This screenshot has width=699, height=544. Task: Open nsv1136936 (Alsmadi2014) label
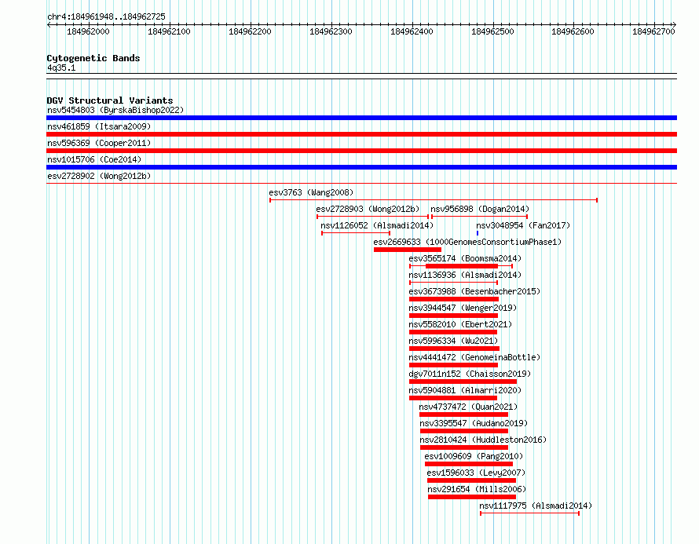tap(465, 275)
